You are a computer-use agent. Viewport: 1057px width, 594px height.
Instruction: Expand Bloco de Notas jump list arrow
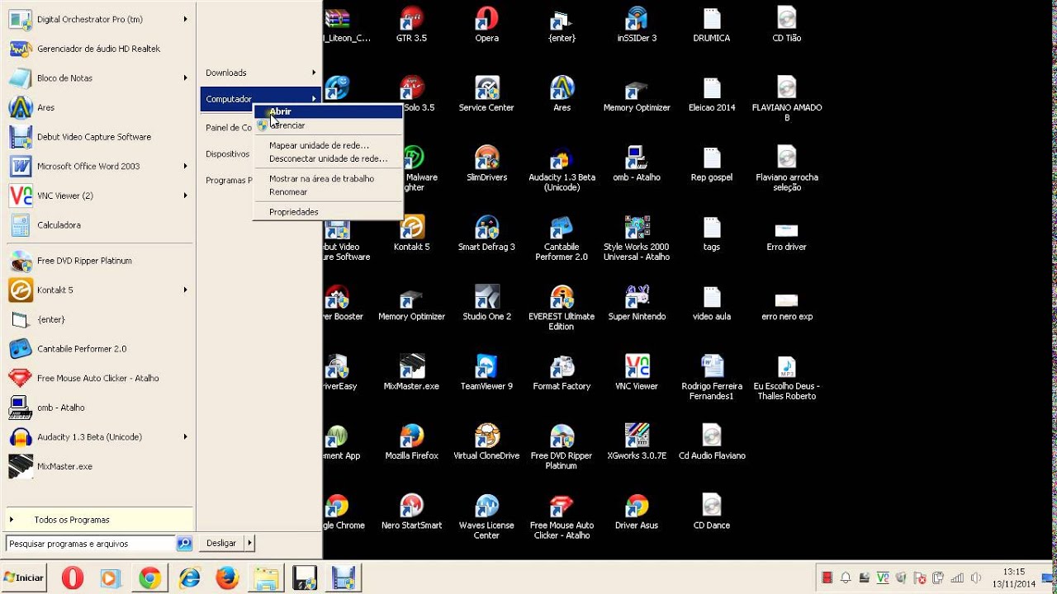[185, 78]
